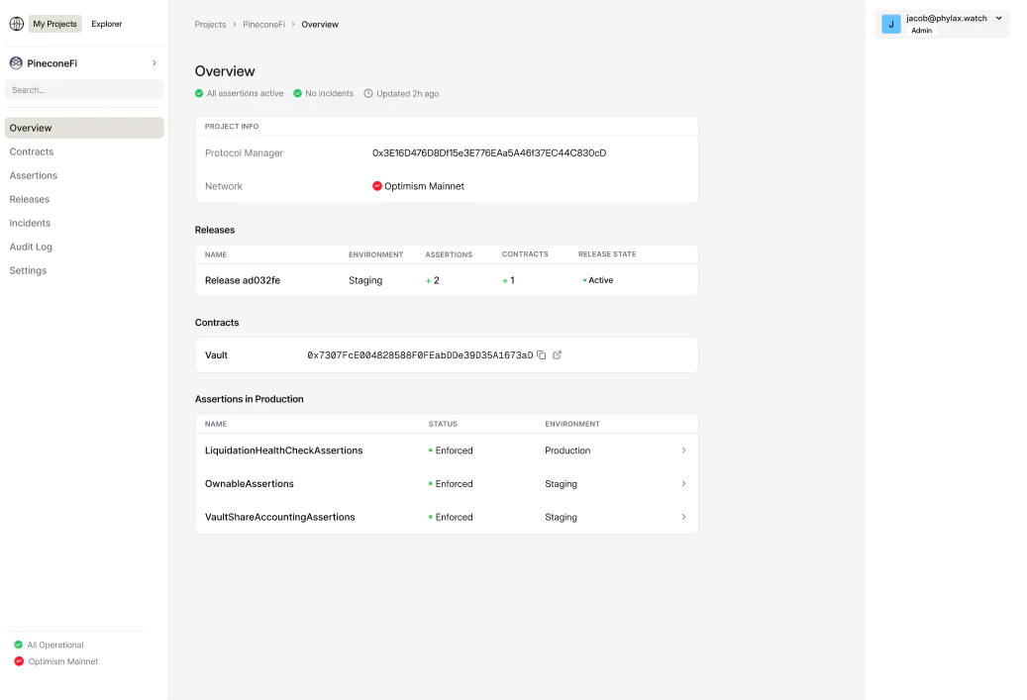Image resolution: width=1027 pixels, height=700 pixels.
Task: Click the Admin role badge
Action: pyautogui.click(x=922, y=31)
